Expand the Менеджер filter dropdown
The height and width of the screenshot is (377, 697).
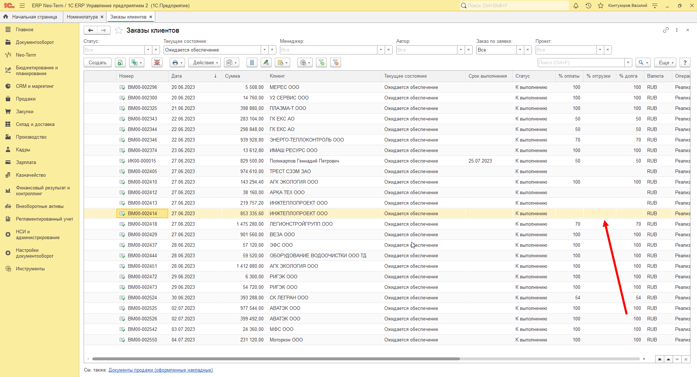point(381,50)
